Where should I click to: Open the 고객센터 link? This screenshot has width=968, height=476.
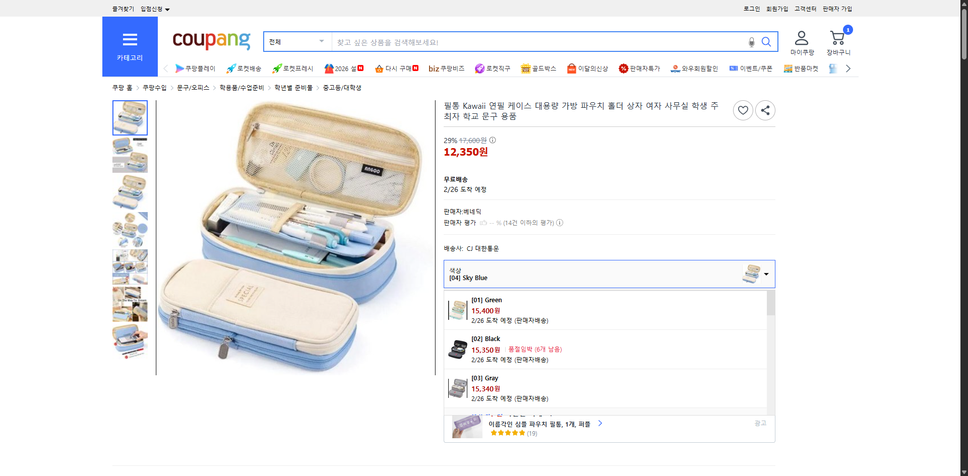805,9
